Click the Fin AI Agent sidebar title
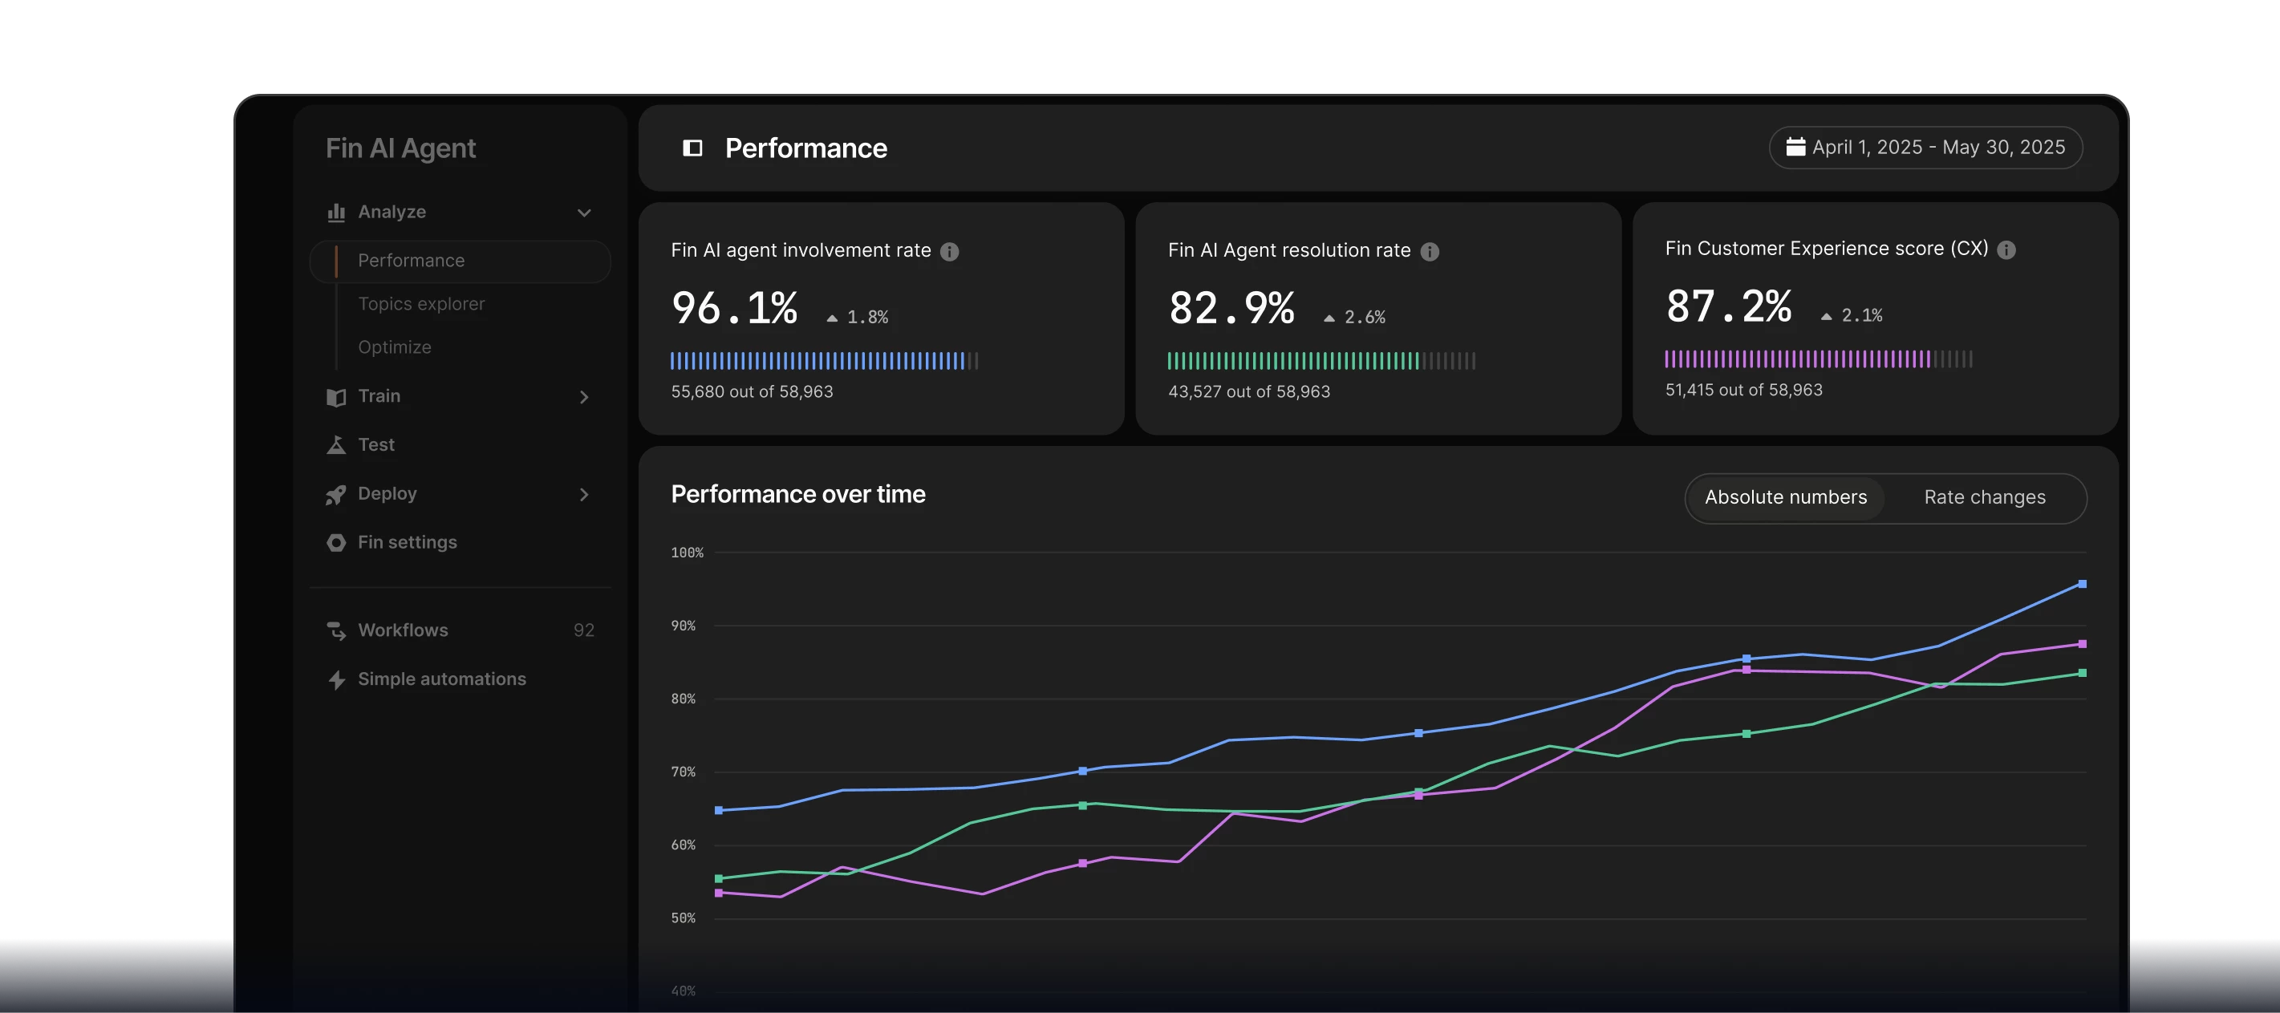This screenshot has height=1013, width=2280. 400,148
